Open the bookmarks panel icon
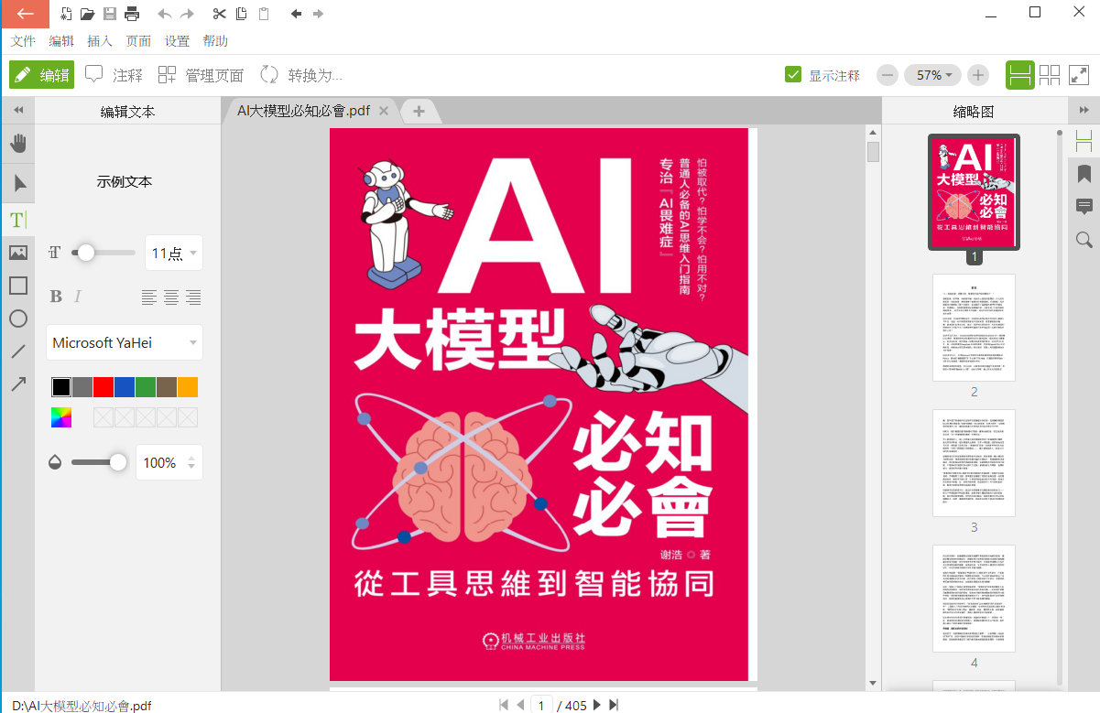Viewport: 1100px width, 713px height. coord(1084,174)
